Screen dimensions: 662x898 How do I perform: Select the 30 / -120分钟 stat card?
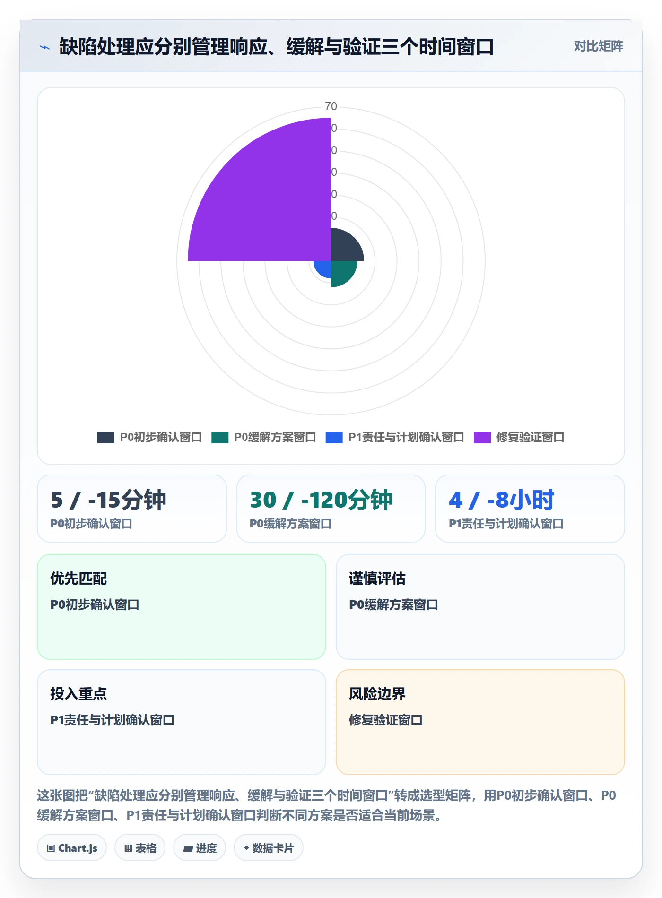click(331, 509)
